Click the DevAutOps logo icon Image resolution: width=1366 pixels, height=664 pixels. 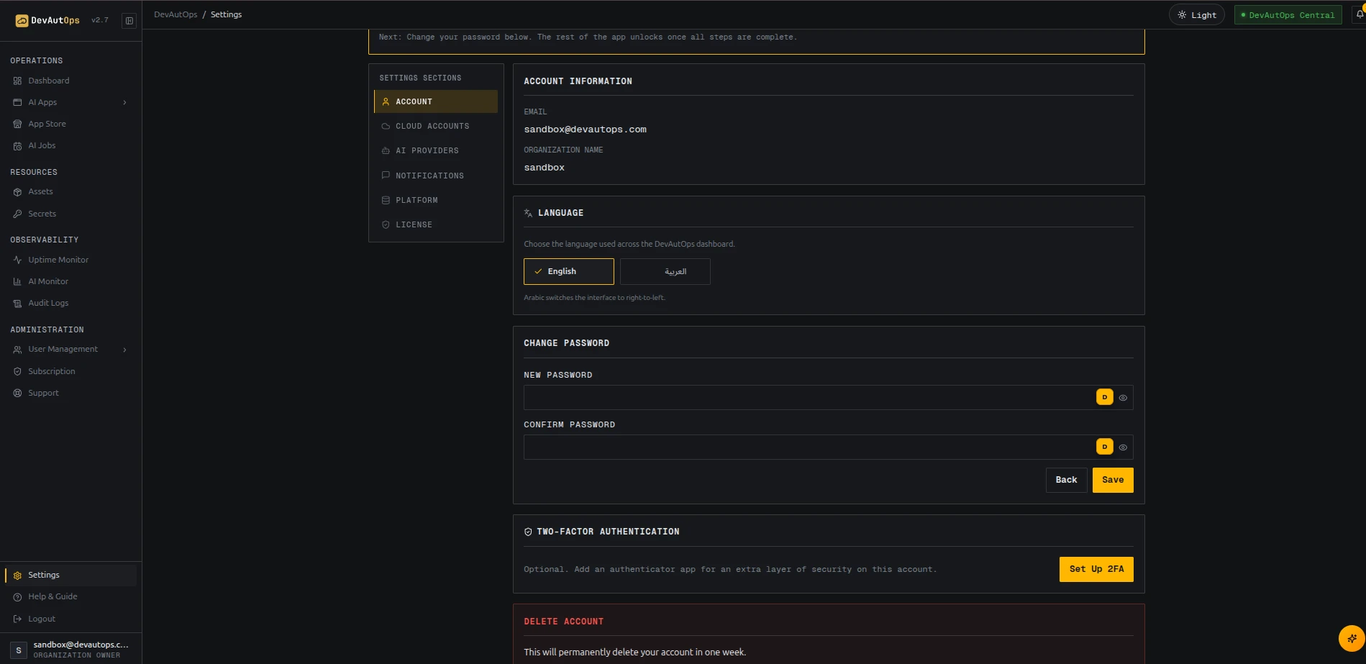point(22,21)
